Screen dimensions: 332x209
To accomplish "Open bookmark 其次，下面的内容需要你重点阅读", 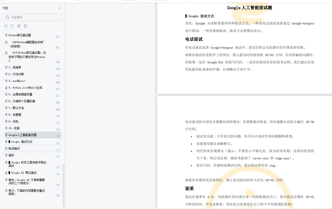I will pos(27,192).
